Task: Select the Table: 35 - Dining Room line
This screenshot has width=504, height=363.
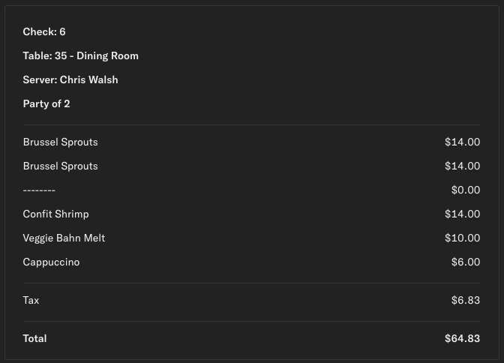Action: [x=80, y=55]
